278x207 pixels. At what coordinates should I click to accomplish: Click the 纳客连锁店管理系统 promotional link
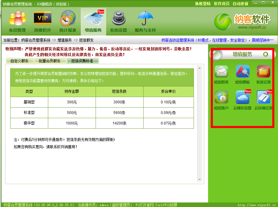click(217, 40)
